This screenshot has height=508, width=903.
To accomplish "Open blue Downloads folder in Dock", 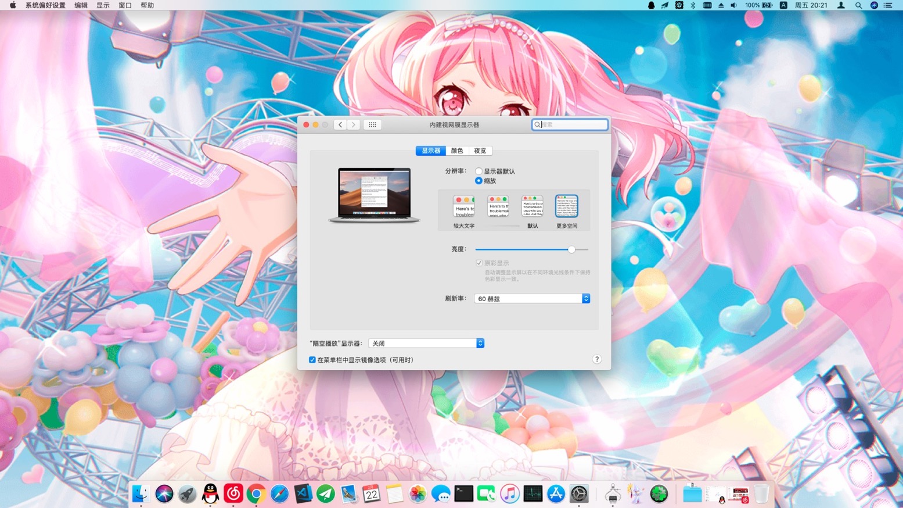I will coord(692,494).
